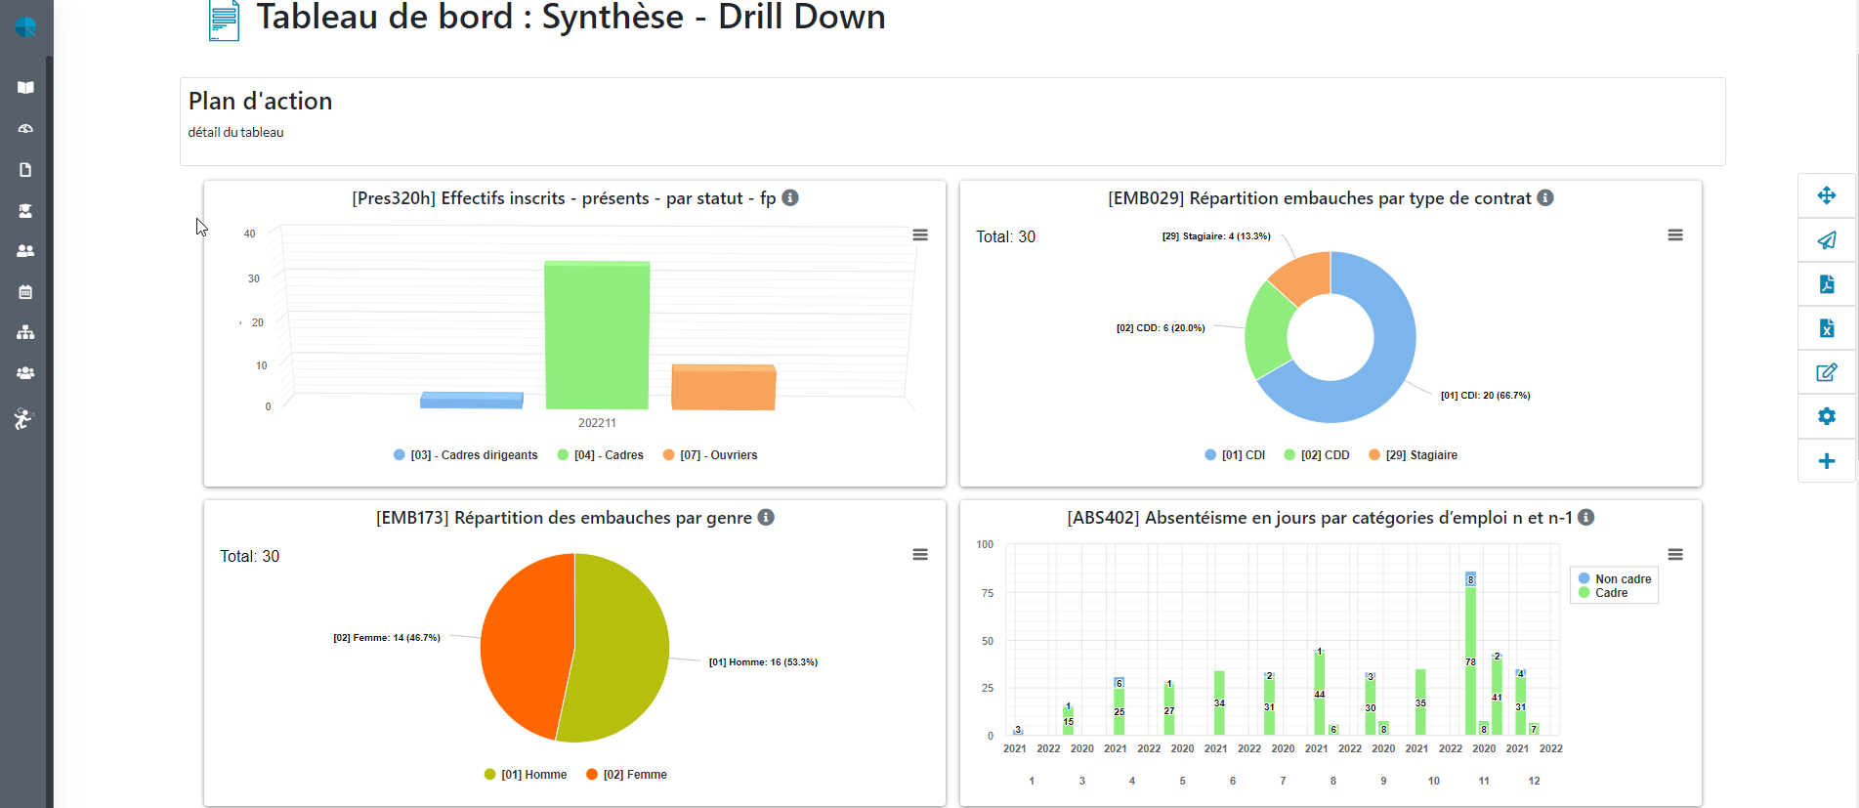Open the dashboard gauge sidebar icon

pyautogui.click(x=25, y=129)
